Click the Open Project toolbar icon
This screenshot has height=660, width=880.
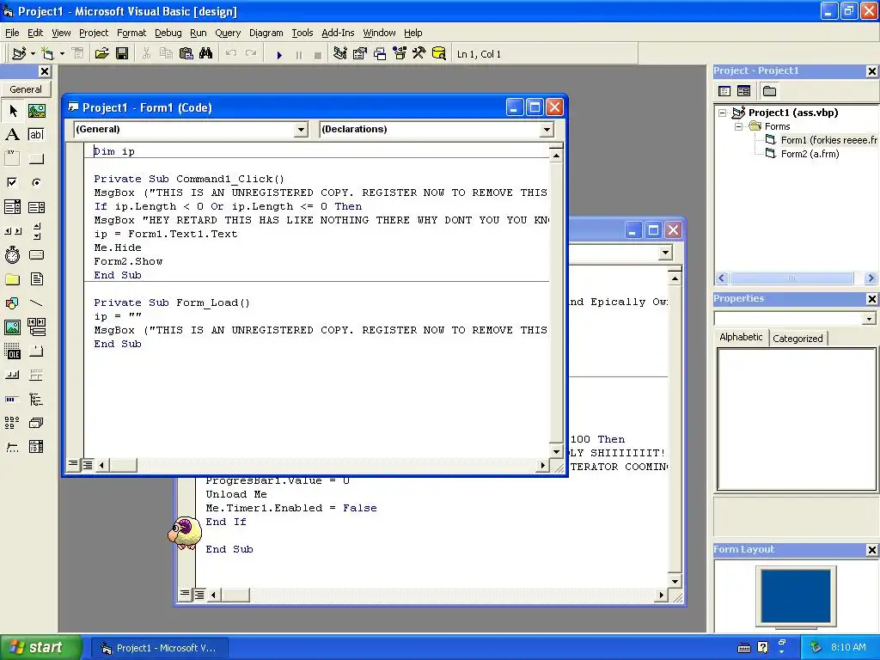tap(101, 54)
